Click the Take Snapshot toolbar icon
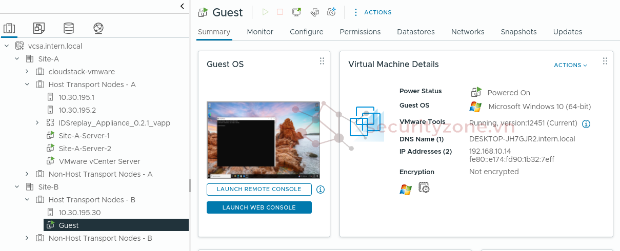The image size is (620, 251). [331, 12]
